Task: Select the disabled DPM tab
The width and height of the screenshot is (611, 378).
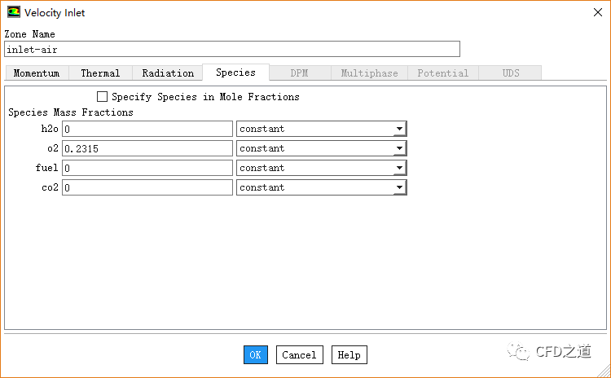Action: point(299,73)
